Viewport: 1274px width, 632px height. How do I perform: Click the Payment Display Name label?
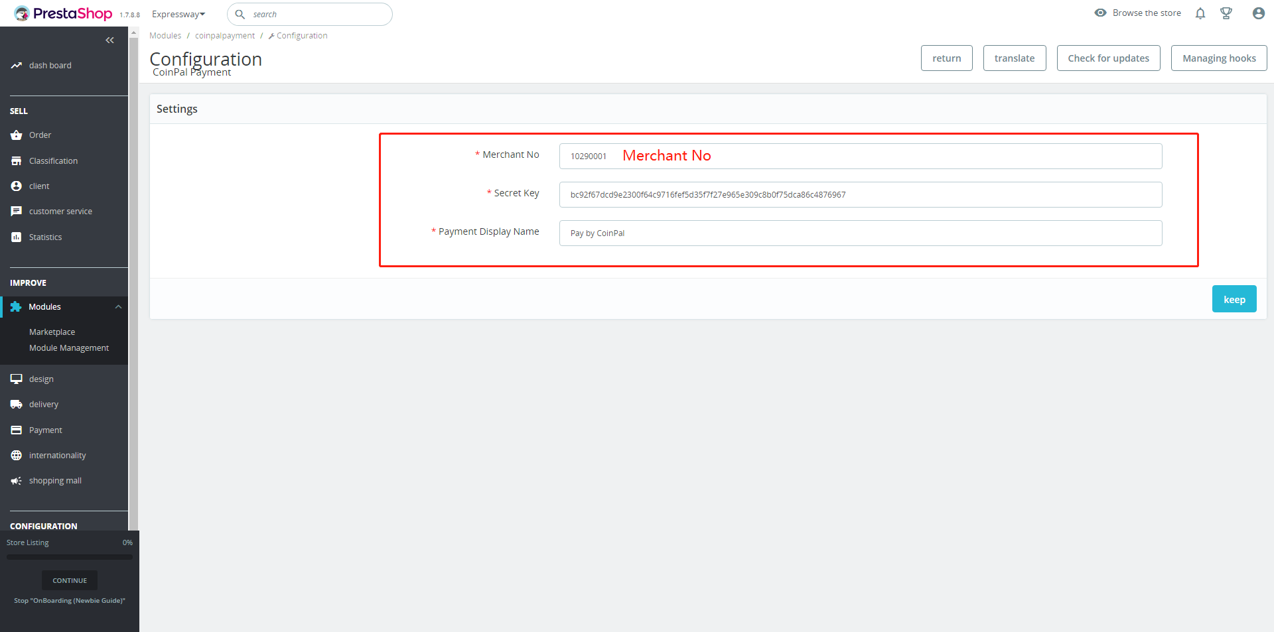tap(488, 231)
